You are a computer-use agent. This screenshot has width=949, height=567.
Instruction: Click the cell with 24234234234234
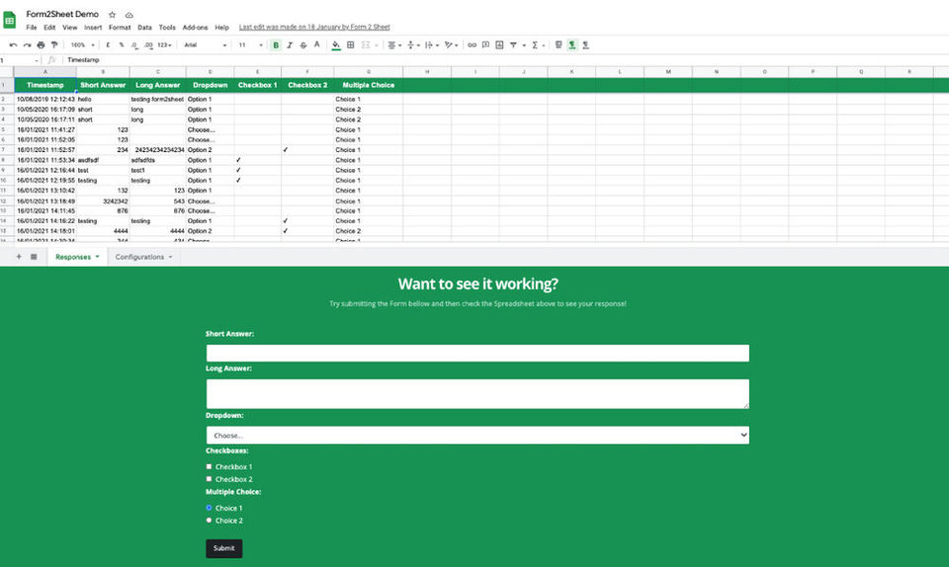[x=157, y=150]
